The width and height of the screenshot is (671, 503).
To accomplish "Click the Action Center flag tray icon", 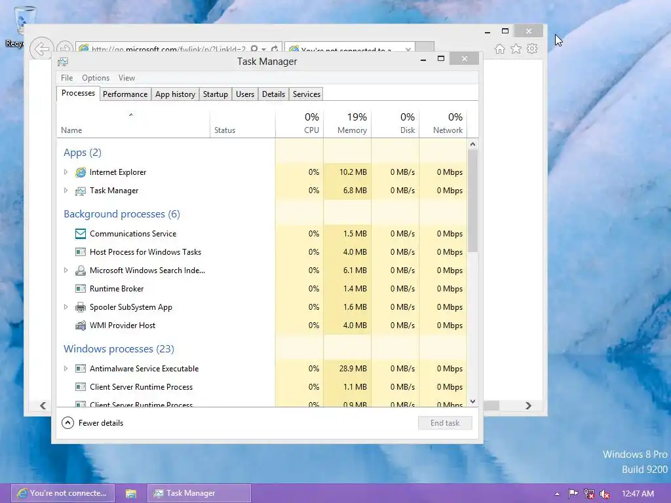I will tap(573, 494).
